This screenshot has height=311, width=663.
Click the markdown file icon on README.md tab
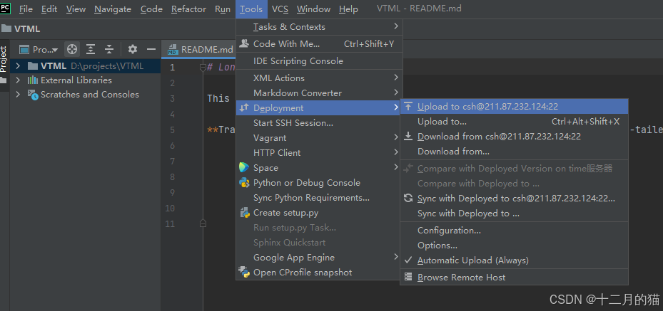click(x=173, y=50)
